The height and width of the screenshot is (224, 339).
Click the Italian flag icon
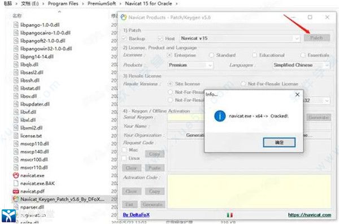[230, 215]
